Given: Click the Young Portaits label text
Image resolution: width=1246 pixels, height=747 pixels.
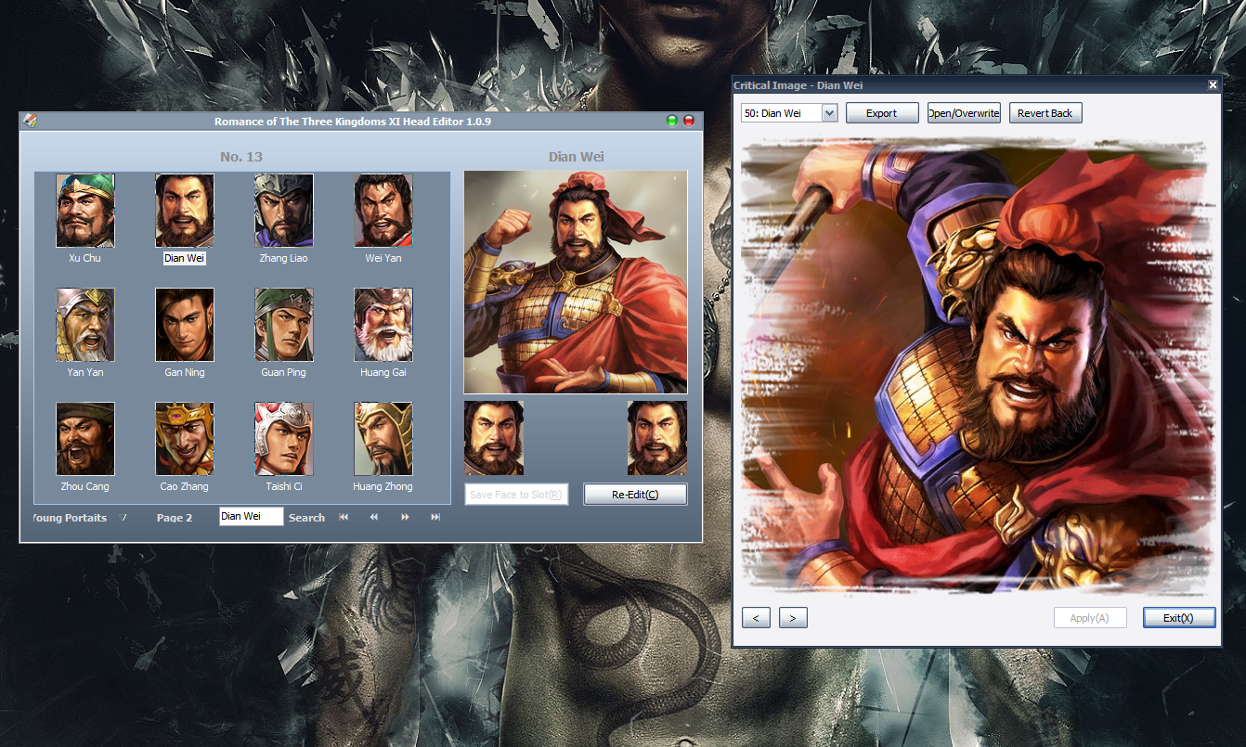Looking at the screenshot, I should coord(71,518).
